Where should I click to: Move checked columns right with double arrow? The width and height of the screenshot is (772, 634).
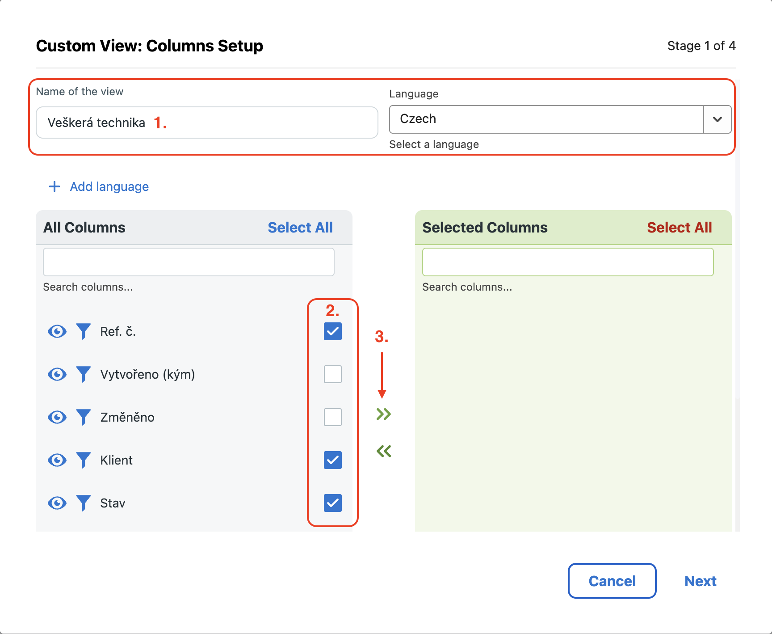click(383, 414)
